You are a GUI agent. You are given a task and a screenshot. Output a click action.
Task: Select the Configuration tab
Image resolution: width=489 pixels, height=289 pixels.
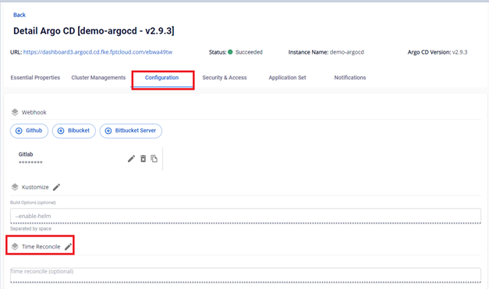[162, 78]
